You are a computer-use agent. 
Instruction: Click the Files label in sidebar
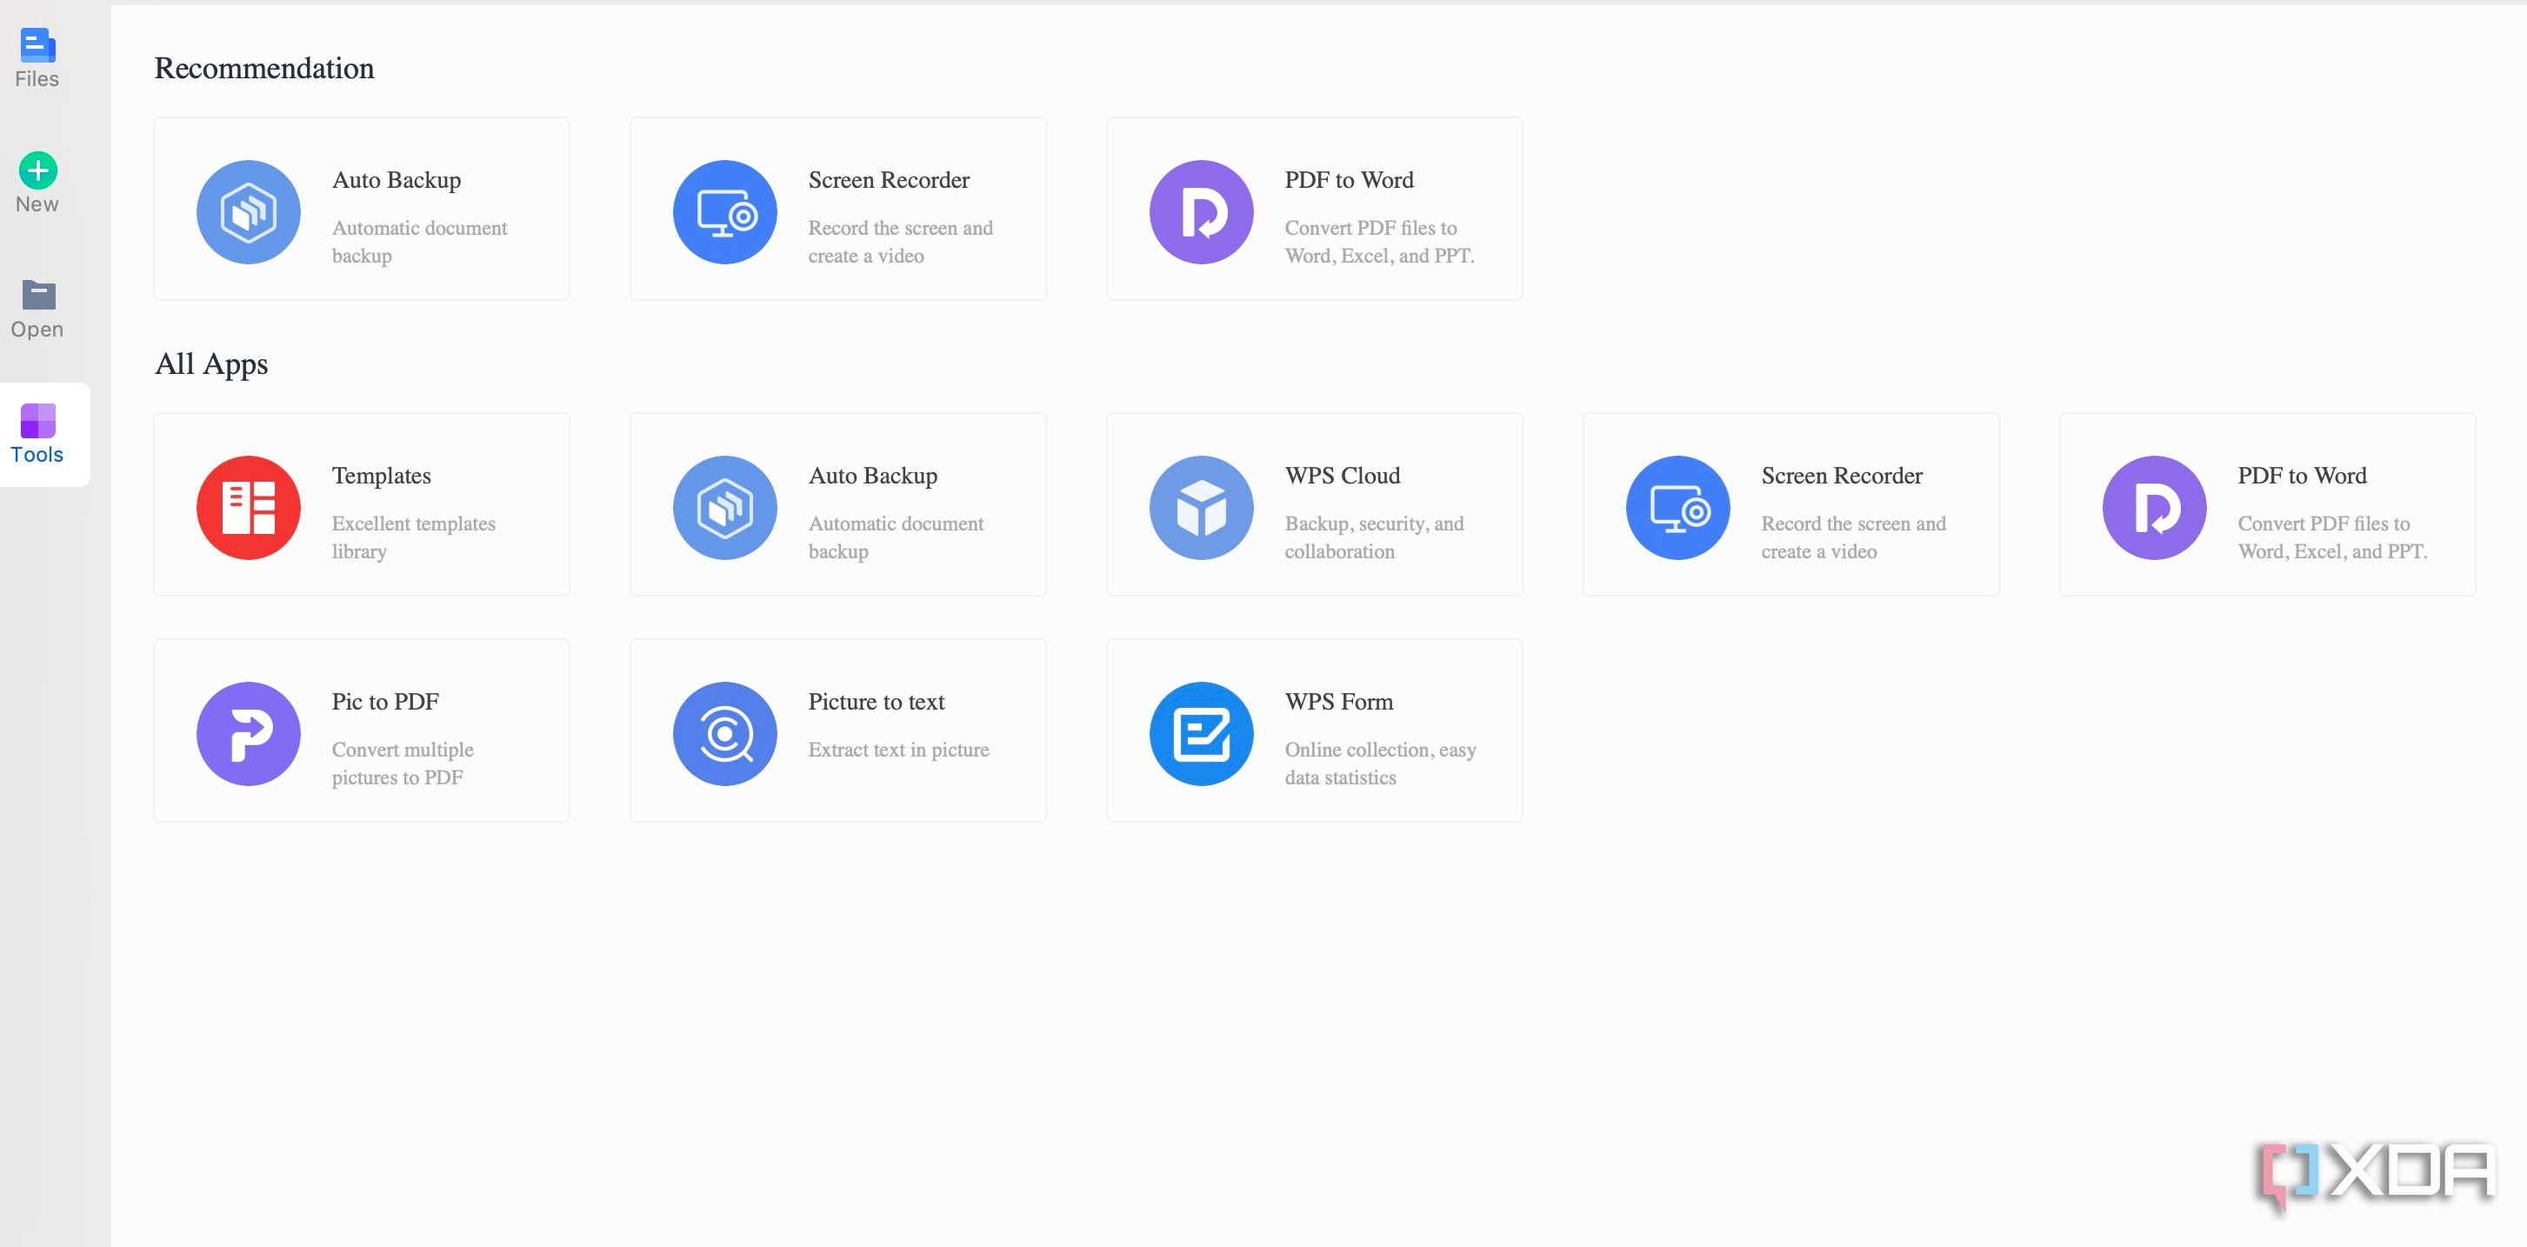37,79
